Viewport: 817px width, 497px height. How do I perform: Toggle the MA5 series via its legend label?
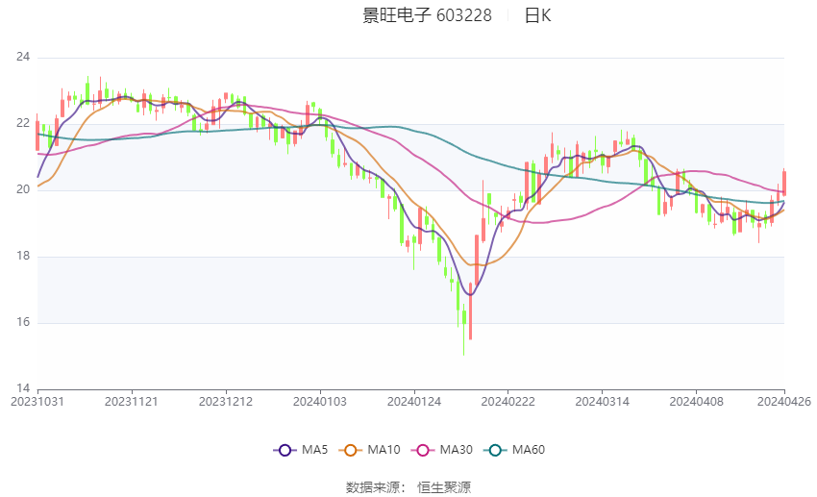click(x=314, y=450)
